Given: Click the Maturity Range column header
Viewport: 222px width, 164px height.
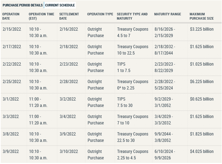Looking at the screenshot, I should tap(167, 14).
